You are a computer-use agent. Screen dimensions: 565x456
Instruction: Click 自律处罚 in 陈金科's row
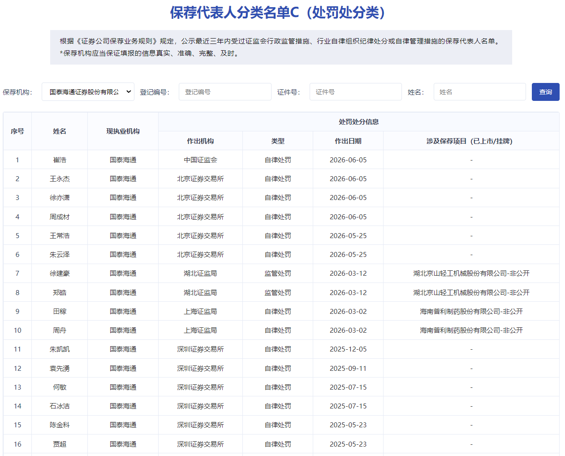278,425
